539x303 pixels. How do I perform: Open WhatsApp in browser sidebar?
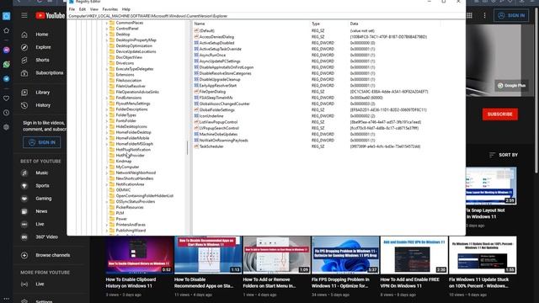6,64
